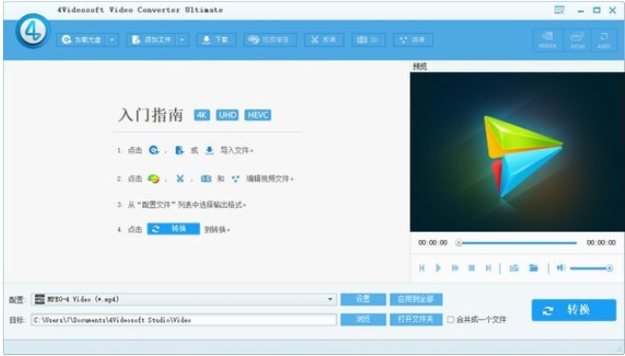Click the HEVC badge

pos(258,116)
